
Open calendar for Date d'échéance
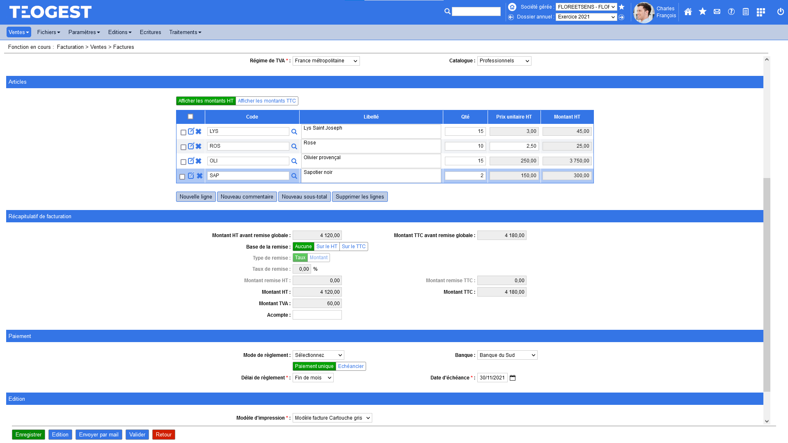[513, 378]
